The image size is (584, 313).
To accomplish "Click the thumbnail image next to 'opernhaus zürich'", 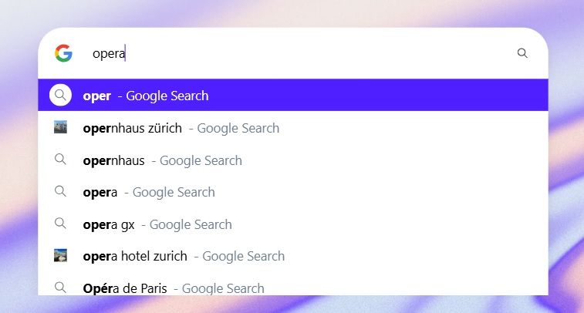I will [x=60, y=128].
